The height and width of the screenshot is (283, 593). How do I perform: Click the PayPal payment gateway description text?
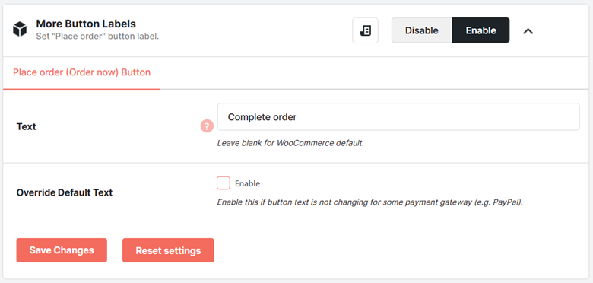(x=370, y=202)
